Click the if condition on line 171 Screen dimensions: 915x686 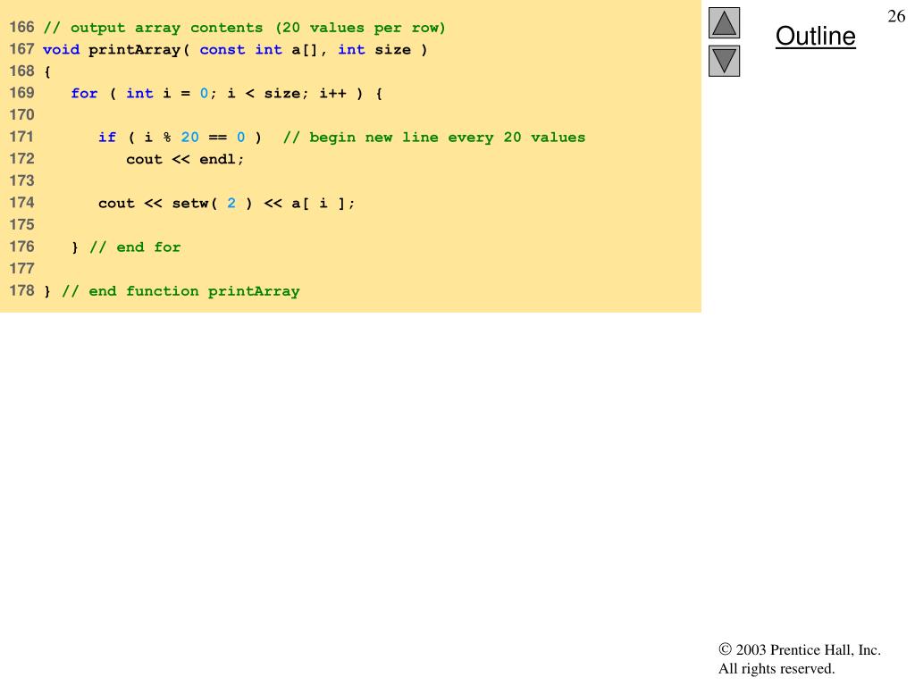coord(180,137)
